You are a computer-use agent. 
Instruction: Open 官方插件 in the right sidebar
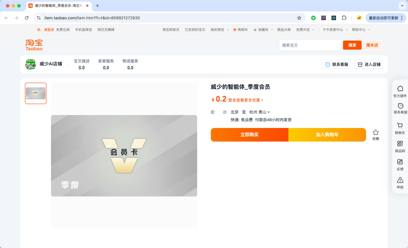(400, 92)
